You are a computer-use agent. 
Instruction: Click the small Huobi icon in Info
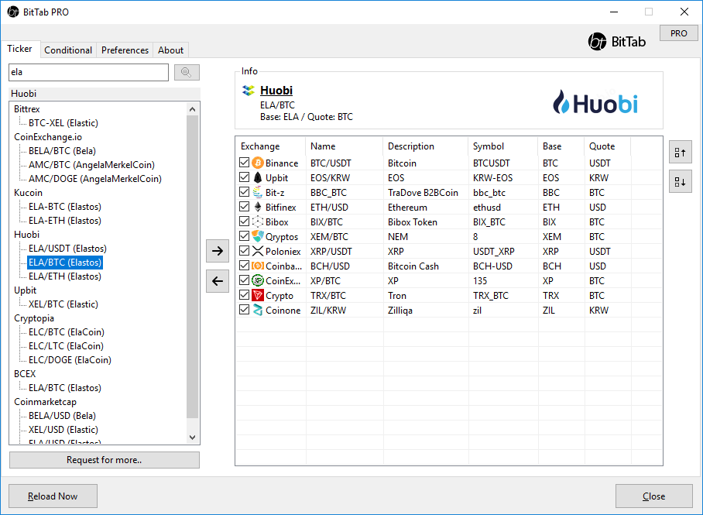[249, 91]
